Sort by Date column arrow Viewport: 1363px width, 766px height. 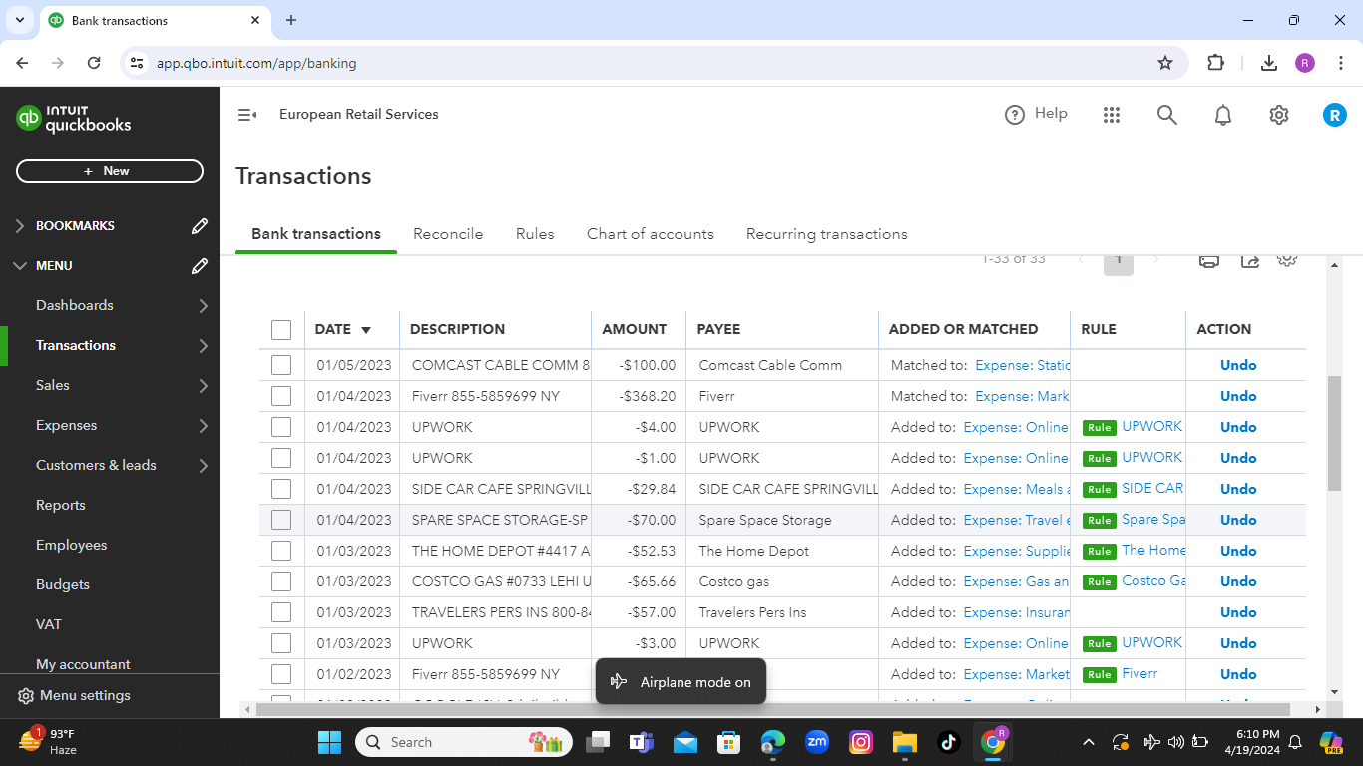pos(366,330)
